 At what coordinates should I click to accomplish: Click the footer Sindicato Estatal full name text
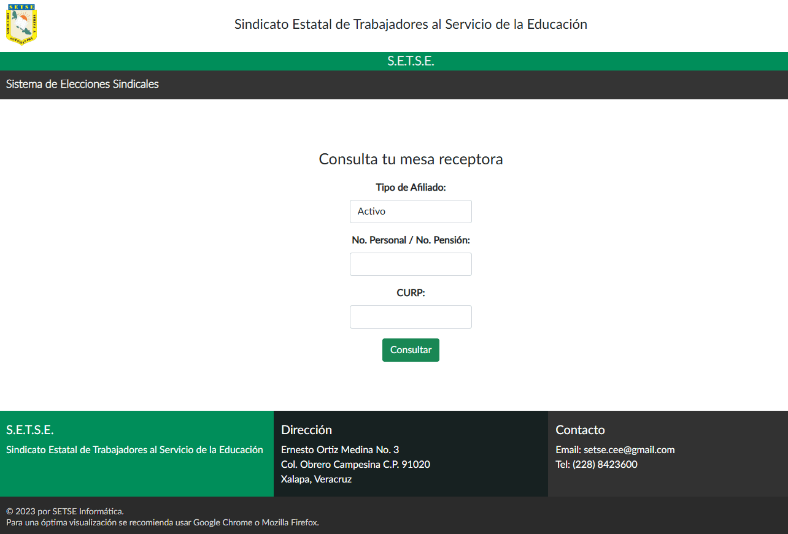click(x=134, y=450)
